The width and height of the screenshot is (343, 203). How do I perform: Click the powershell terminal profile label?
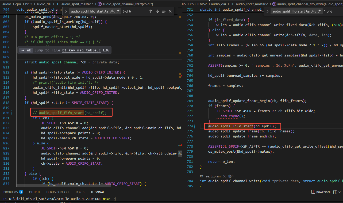323,192
